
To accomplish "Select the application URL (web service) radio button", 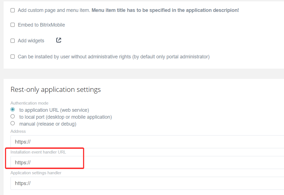I will (x=13, y=110).
